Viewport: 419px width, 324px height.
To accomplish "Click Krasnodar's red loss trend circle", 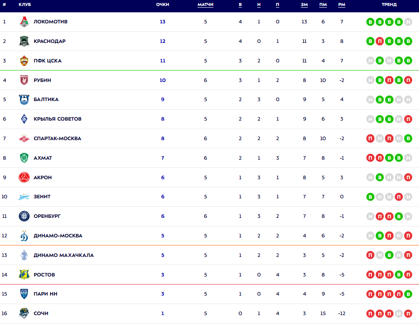I will (380, 41).
